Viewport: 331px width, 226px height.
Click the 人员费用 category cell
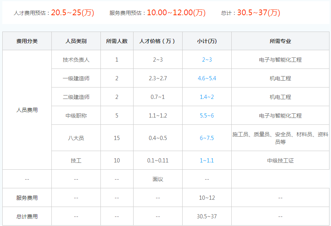pyautogui.click(x=27, y=110)
